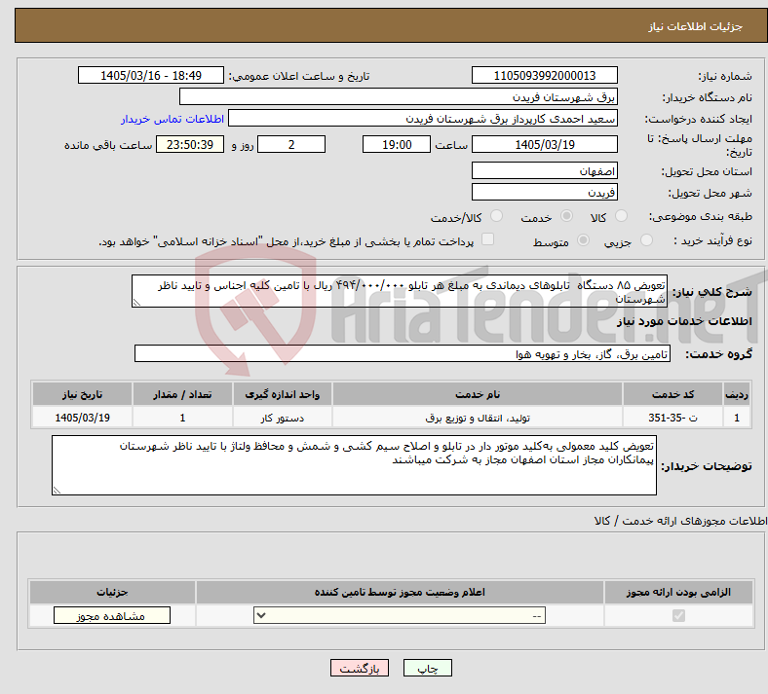Click the اطلاعات خدمات مورد نیاز heading
Image resolution: width=768 pixels, height=694 pixels.
click(x=684, y=321)
